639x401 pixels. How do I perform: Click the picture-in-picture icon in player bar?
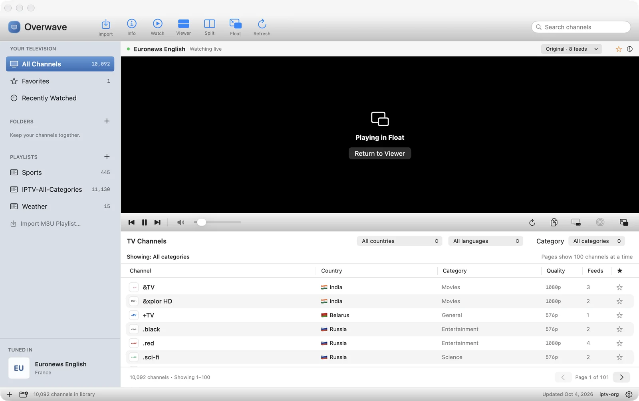pos(624,222)
